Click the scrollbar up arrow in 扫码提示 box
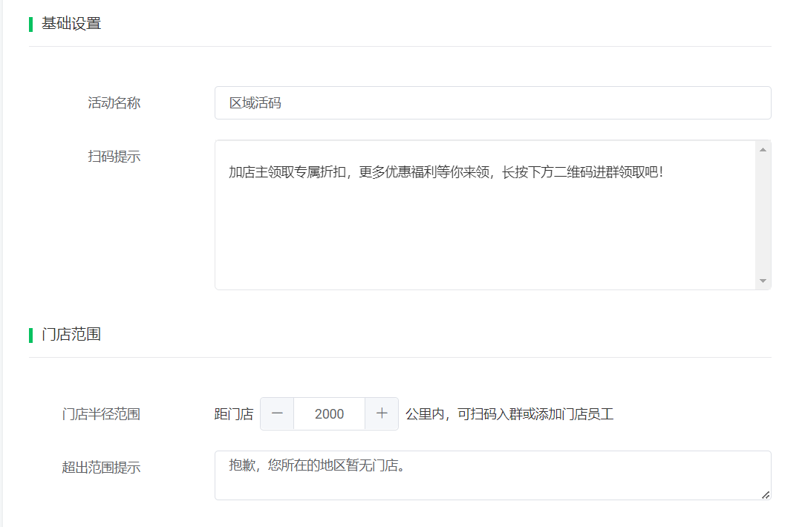 click(763, 148)
